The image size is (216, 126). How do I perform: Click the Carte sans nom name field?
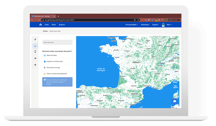coord(57,43)
